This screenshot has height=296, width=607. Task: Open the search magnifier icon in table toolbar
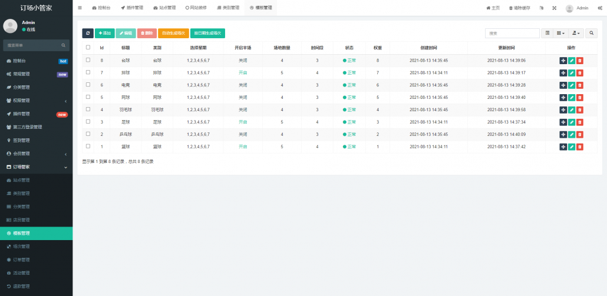point(592,34)
